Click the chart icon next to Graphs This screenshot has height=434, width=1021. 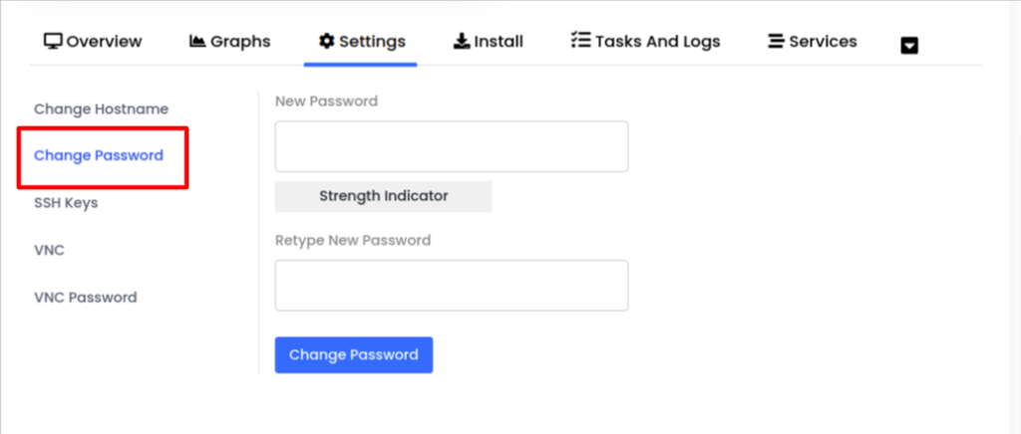point(197,42)
